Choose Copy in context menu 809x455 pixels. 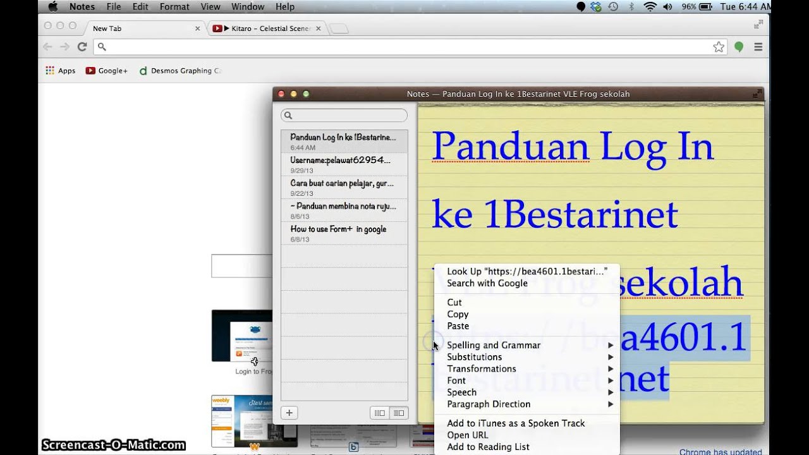point(527,314)
